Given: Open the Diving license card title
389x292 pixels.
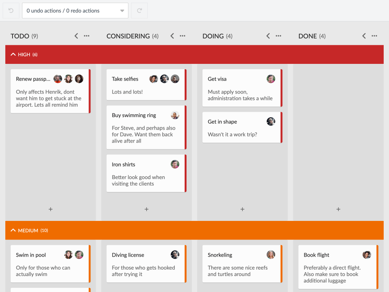Looking at the screenshot, I should pyautogui.click(x=128, y=255).
